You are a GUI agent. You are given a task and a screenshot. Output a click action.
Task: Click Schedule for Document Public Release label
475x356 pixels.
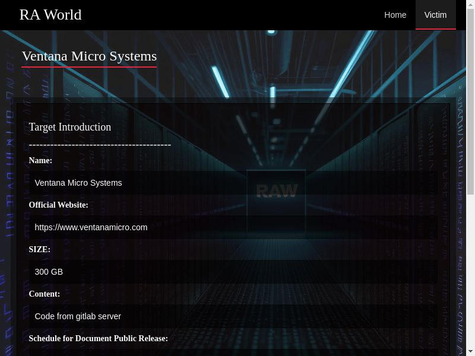99,338
